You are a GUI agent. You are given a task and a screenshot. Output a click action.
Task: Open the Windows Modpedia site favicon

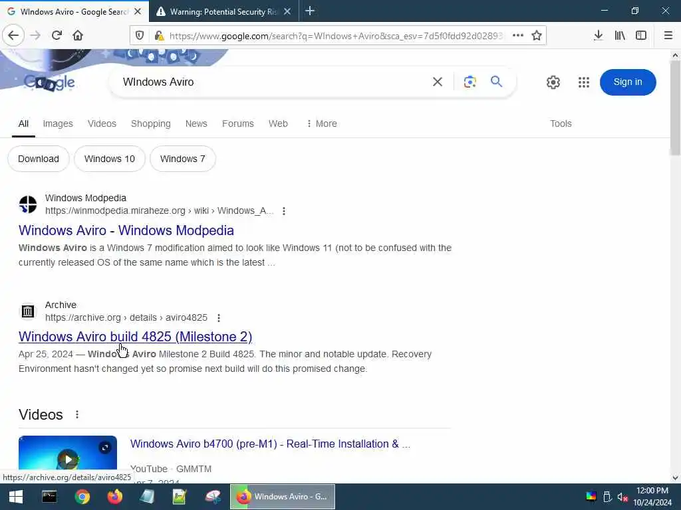pos(28,205)
